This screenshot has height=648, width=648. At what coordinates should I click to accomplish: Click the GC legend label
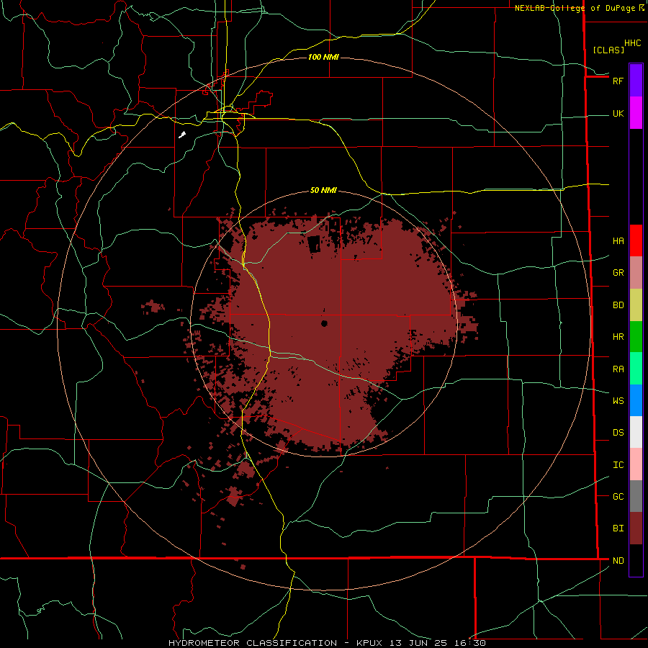pyautogui.click(x=618, y=497)
